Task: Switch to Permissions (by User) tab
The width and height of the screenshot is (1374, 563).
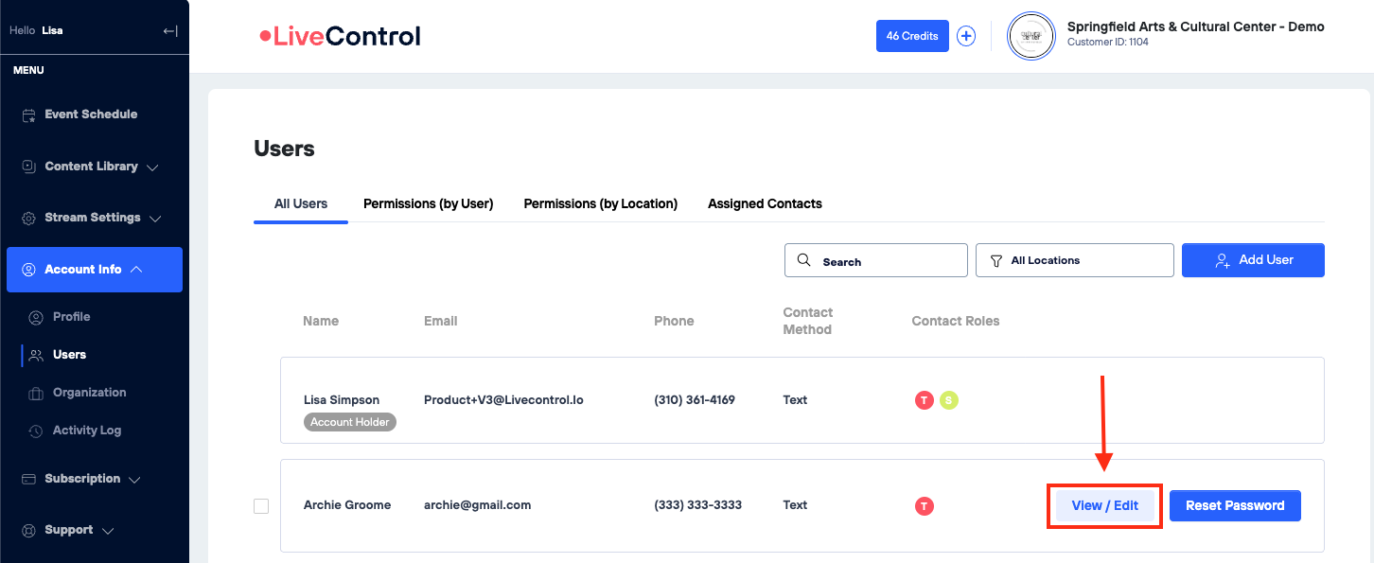Action: coord(428,203)
